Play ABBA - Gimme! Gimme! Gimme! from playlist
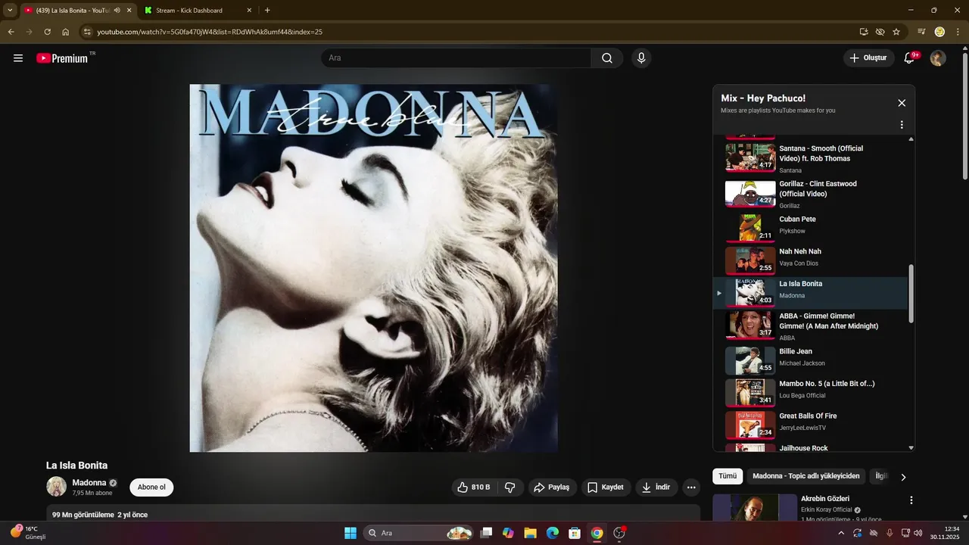 (x=810, y=326)
